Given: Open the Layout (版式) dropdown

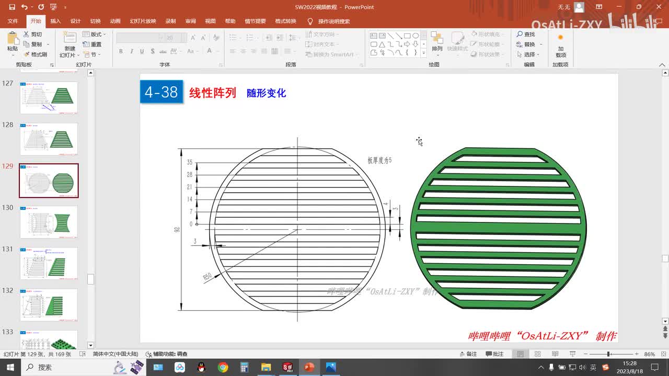Looking at the screenshot, I should (x=93, y=34).
